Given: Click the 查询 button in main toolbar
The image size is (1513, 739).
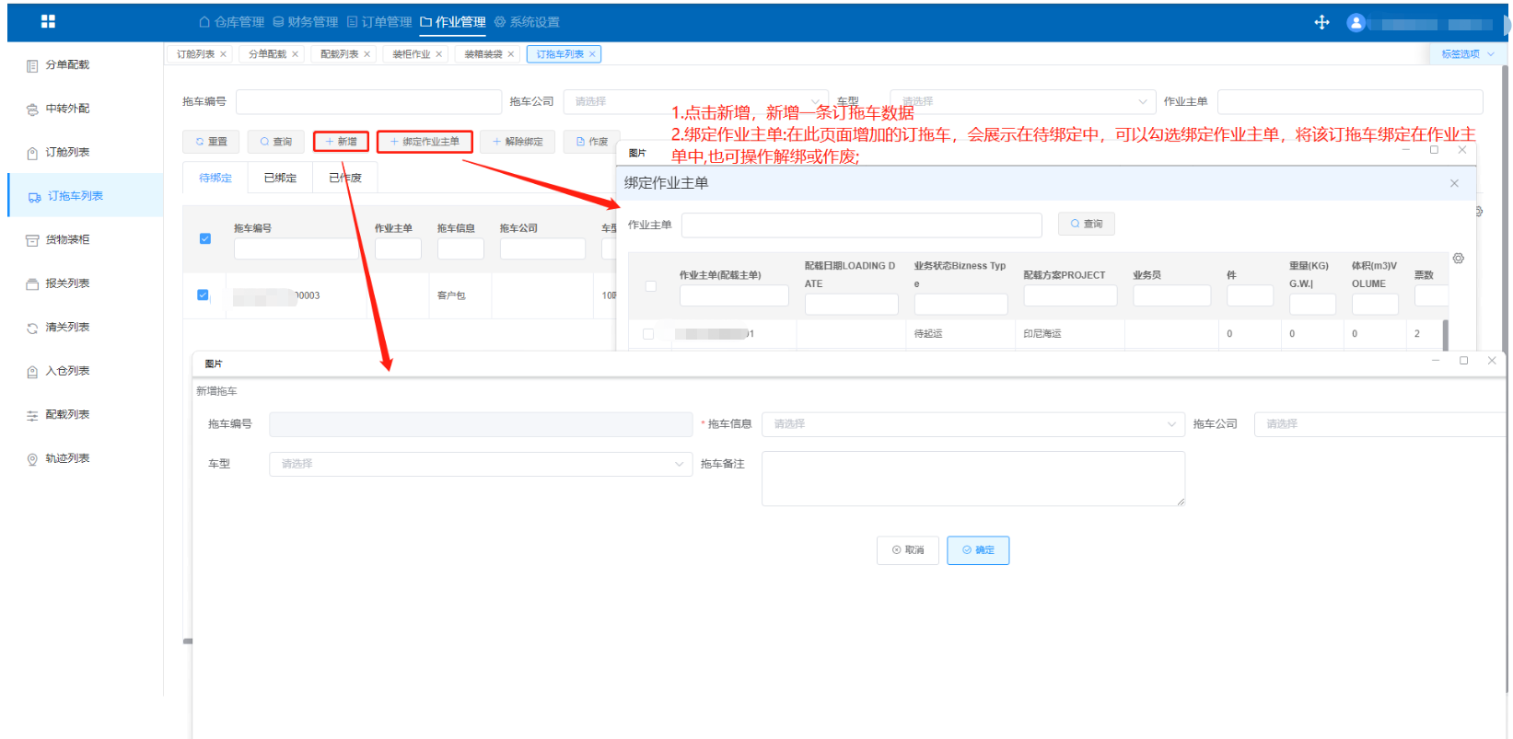Looking at the screenshot, I should (275, 142).
